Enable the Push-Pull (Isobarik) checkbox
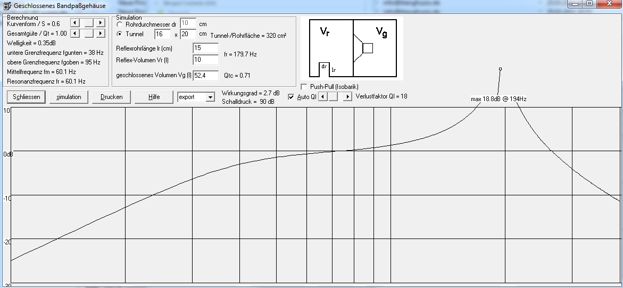The image size is (623, 288). click(304, 87)
